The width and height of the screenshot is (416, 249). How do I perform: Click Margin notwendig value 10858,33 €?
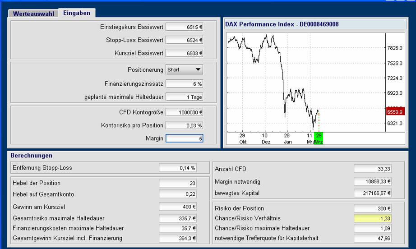click(373, 181)
